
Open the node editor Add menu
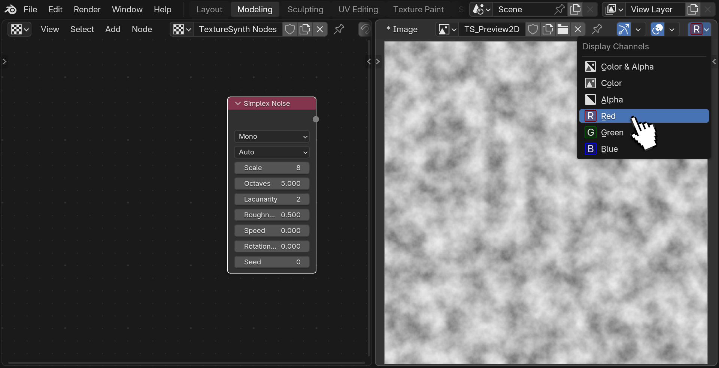point(113,29)
